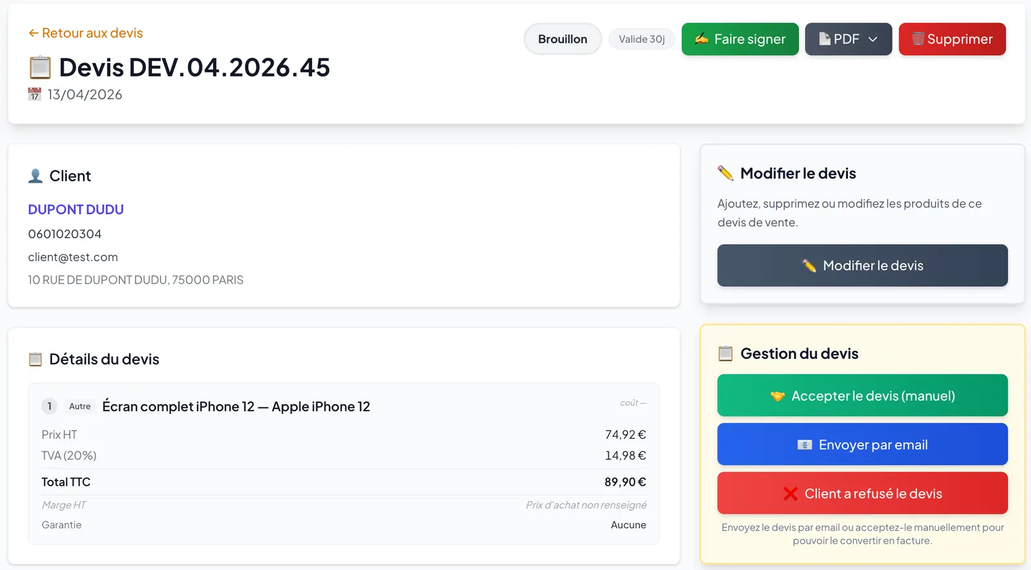Click the Garantie value Aucune

point(628,525)
